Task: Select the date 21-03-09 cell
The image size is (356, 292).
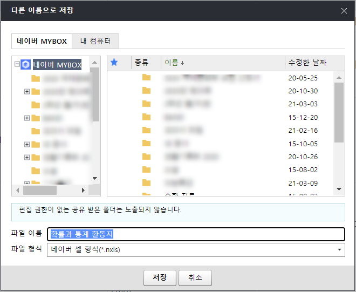Action: [303, 183]
